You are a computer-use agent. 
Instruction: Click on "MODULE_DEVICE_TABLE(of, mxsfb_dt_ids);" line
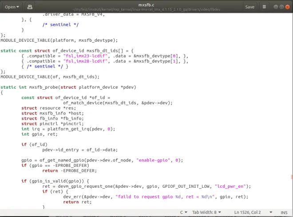[x=50, y=77]
